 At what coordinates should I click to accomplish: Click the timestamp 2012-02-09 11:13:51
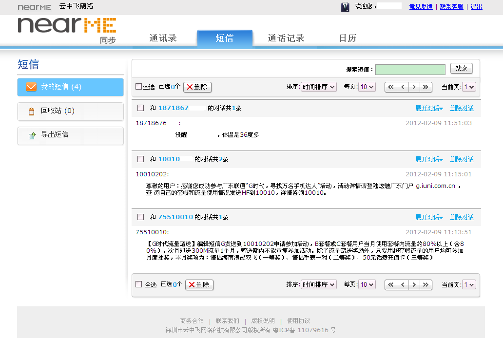pos(439,232)
